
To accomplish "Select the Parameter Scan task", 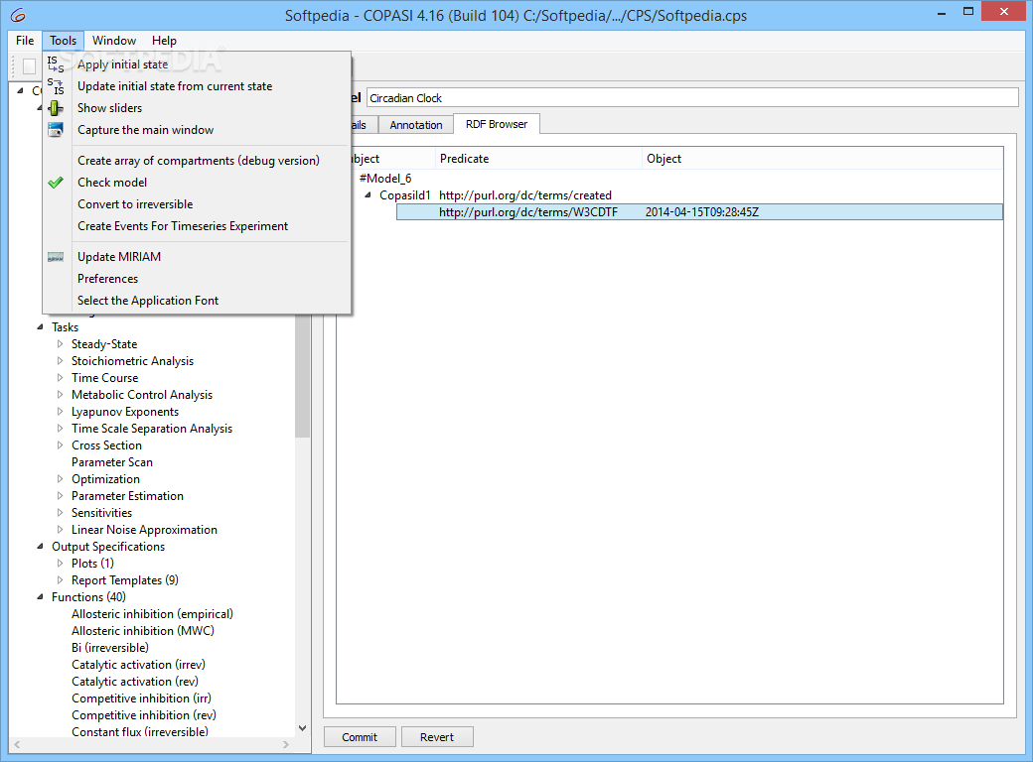I will click(112, 462).
